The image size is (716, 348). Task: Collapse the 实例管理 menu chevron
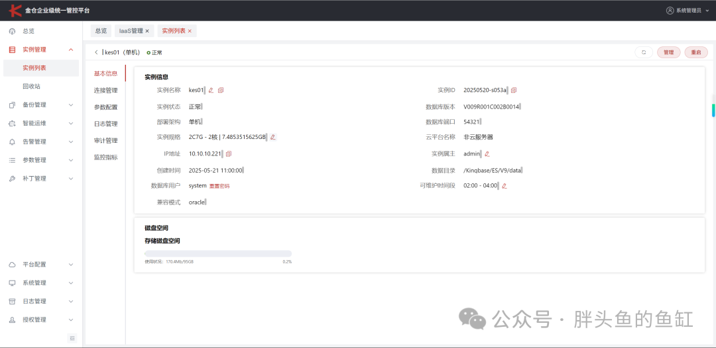pos(71,50)
